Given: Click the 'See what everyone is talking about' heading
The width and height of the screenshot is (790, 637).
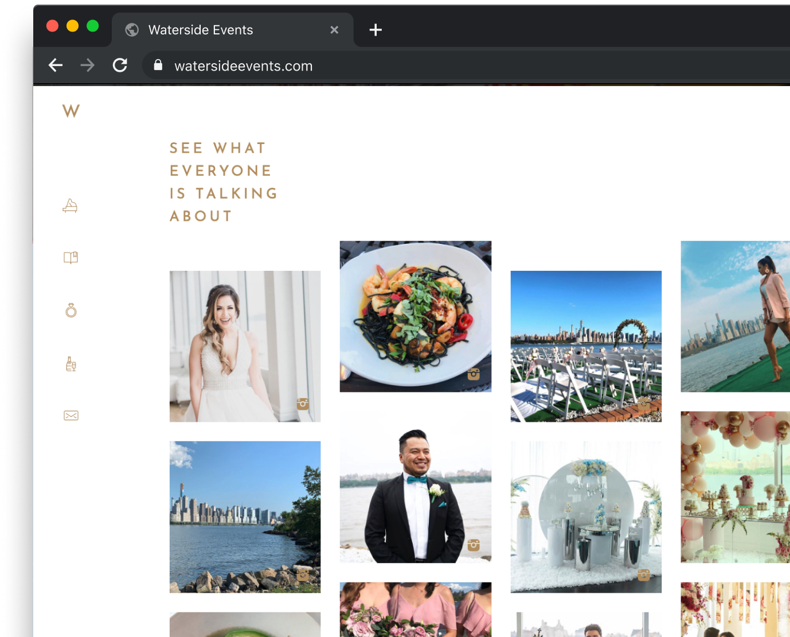Looking at the screenshot, I should 224,182.
